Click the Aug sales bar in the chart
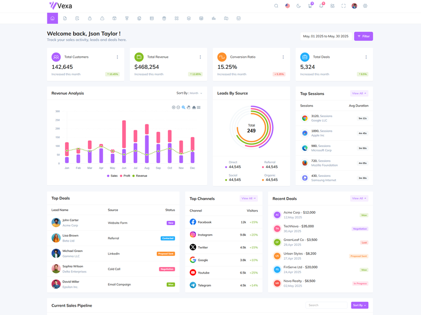Viewport: 421px width, 315px height. [147, 152]
